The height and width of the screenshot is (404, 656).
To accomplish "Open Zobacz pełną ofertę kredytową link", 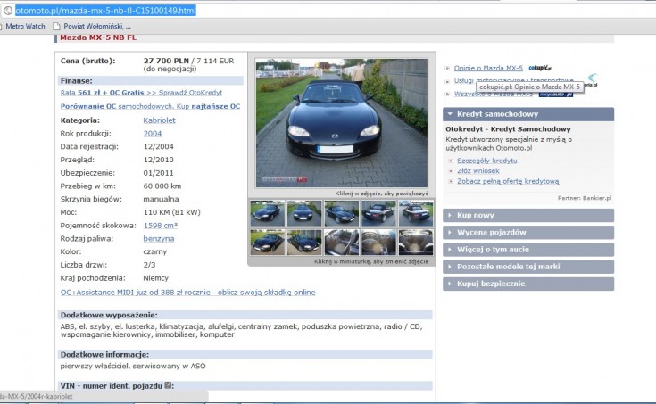I will (x=508, y=181).
